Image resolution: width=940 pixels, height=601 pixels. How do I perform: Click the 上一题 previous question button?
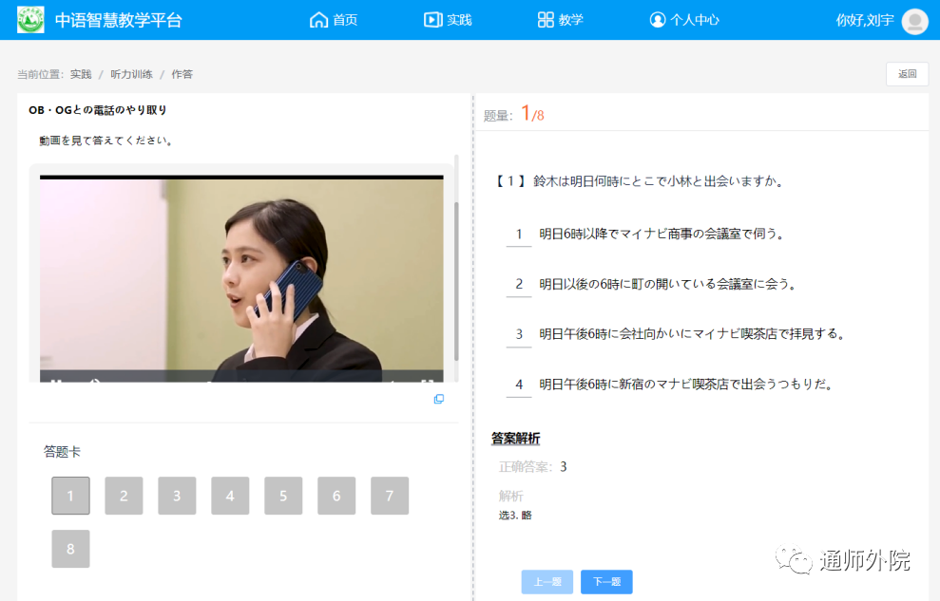coord(547,582)
